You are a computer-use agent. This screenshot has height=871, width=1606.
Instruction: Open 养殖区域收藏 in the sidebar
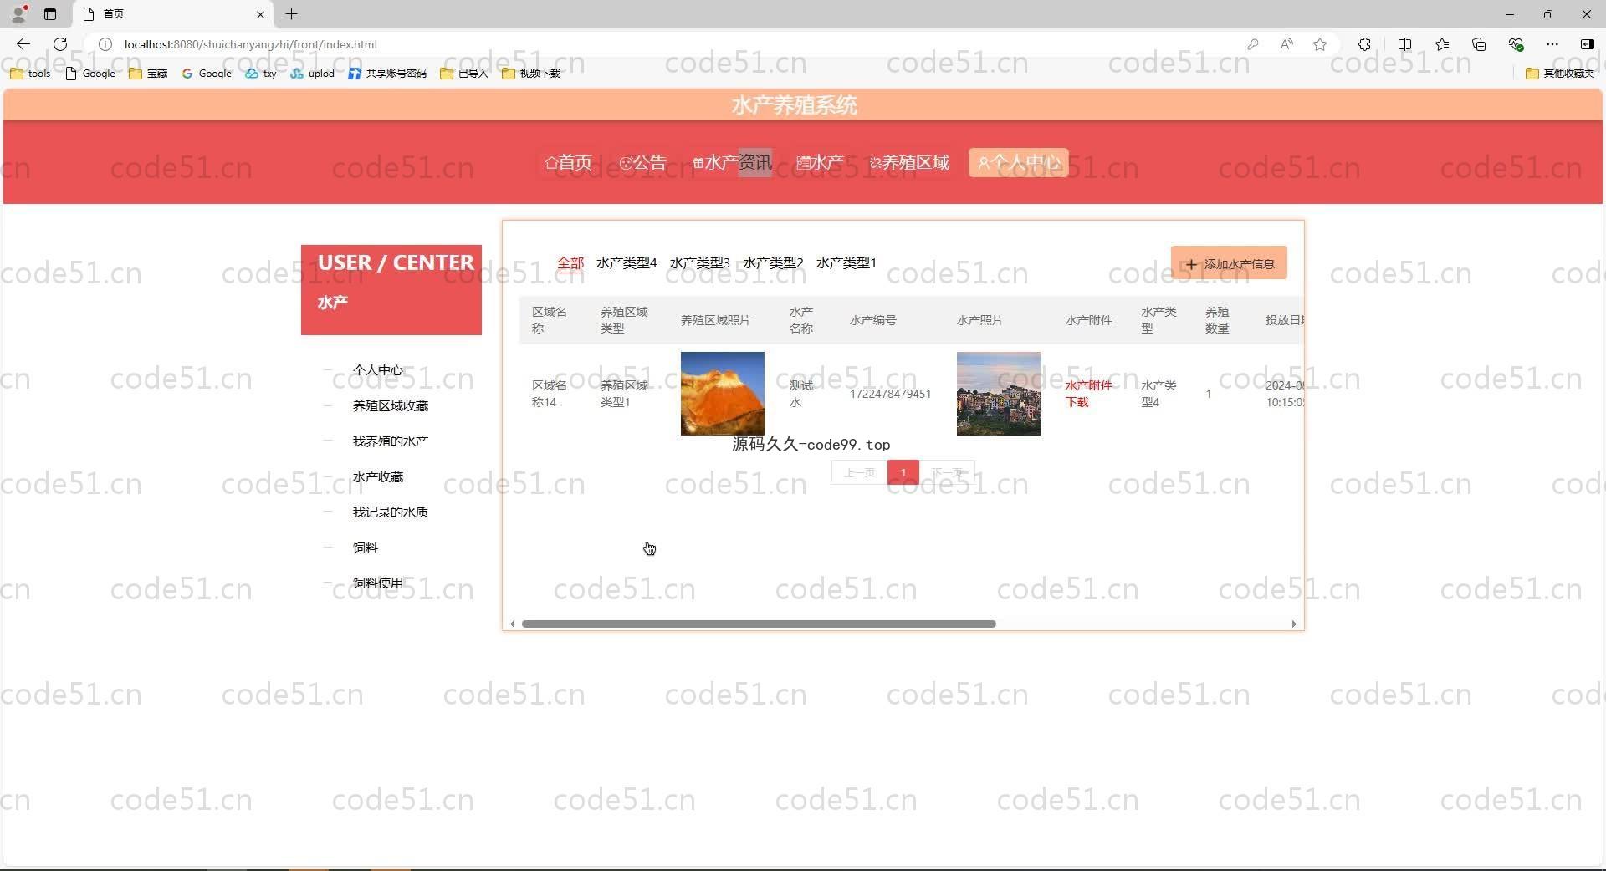coord(391,406)
